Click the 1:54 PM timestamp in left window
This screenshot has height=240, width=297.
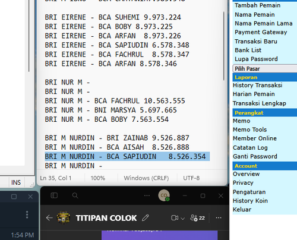tap(23, 235)
